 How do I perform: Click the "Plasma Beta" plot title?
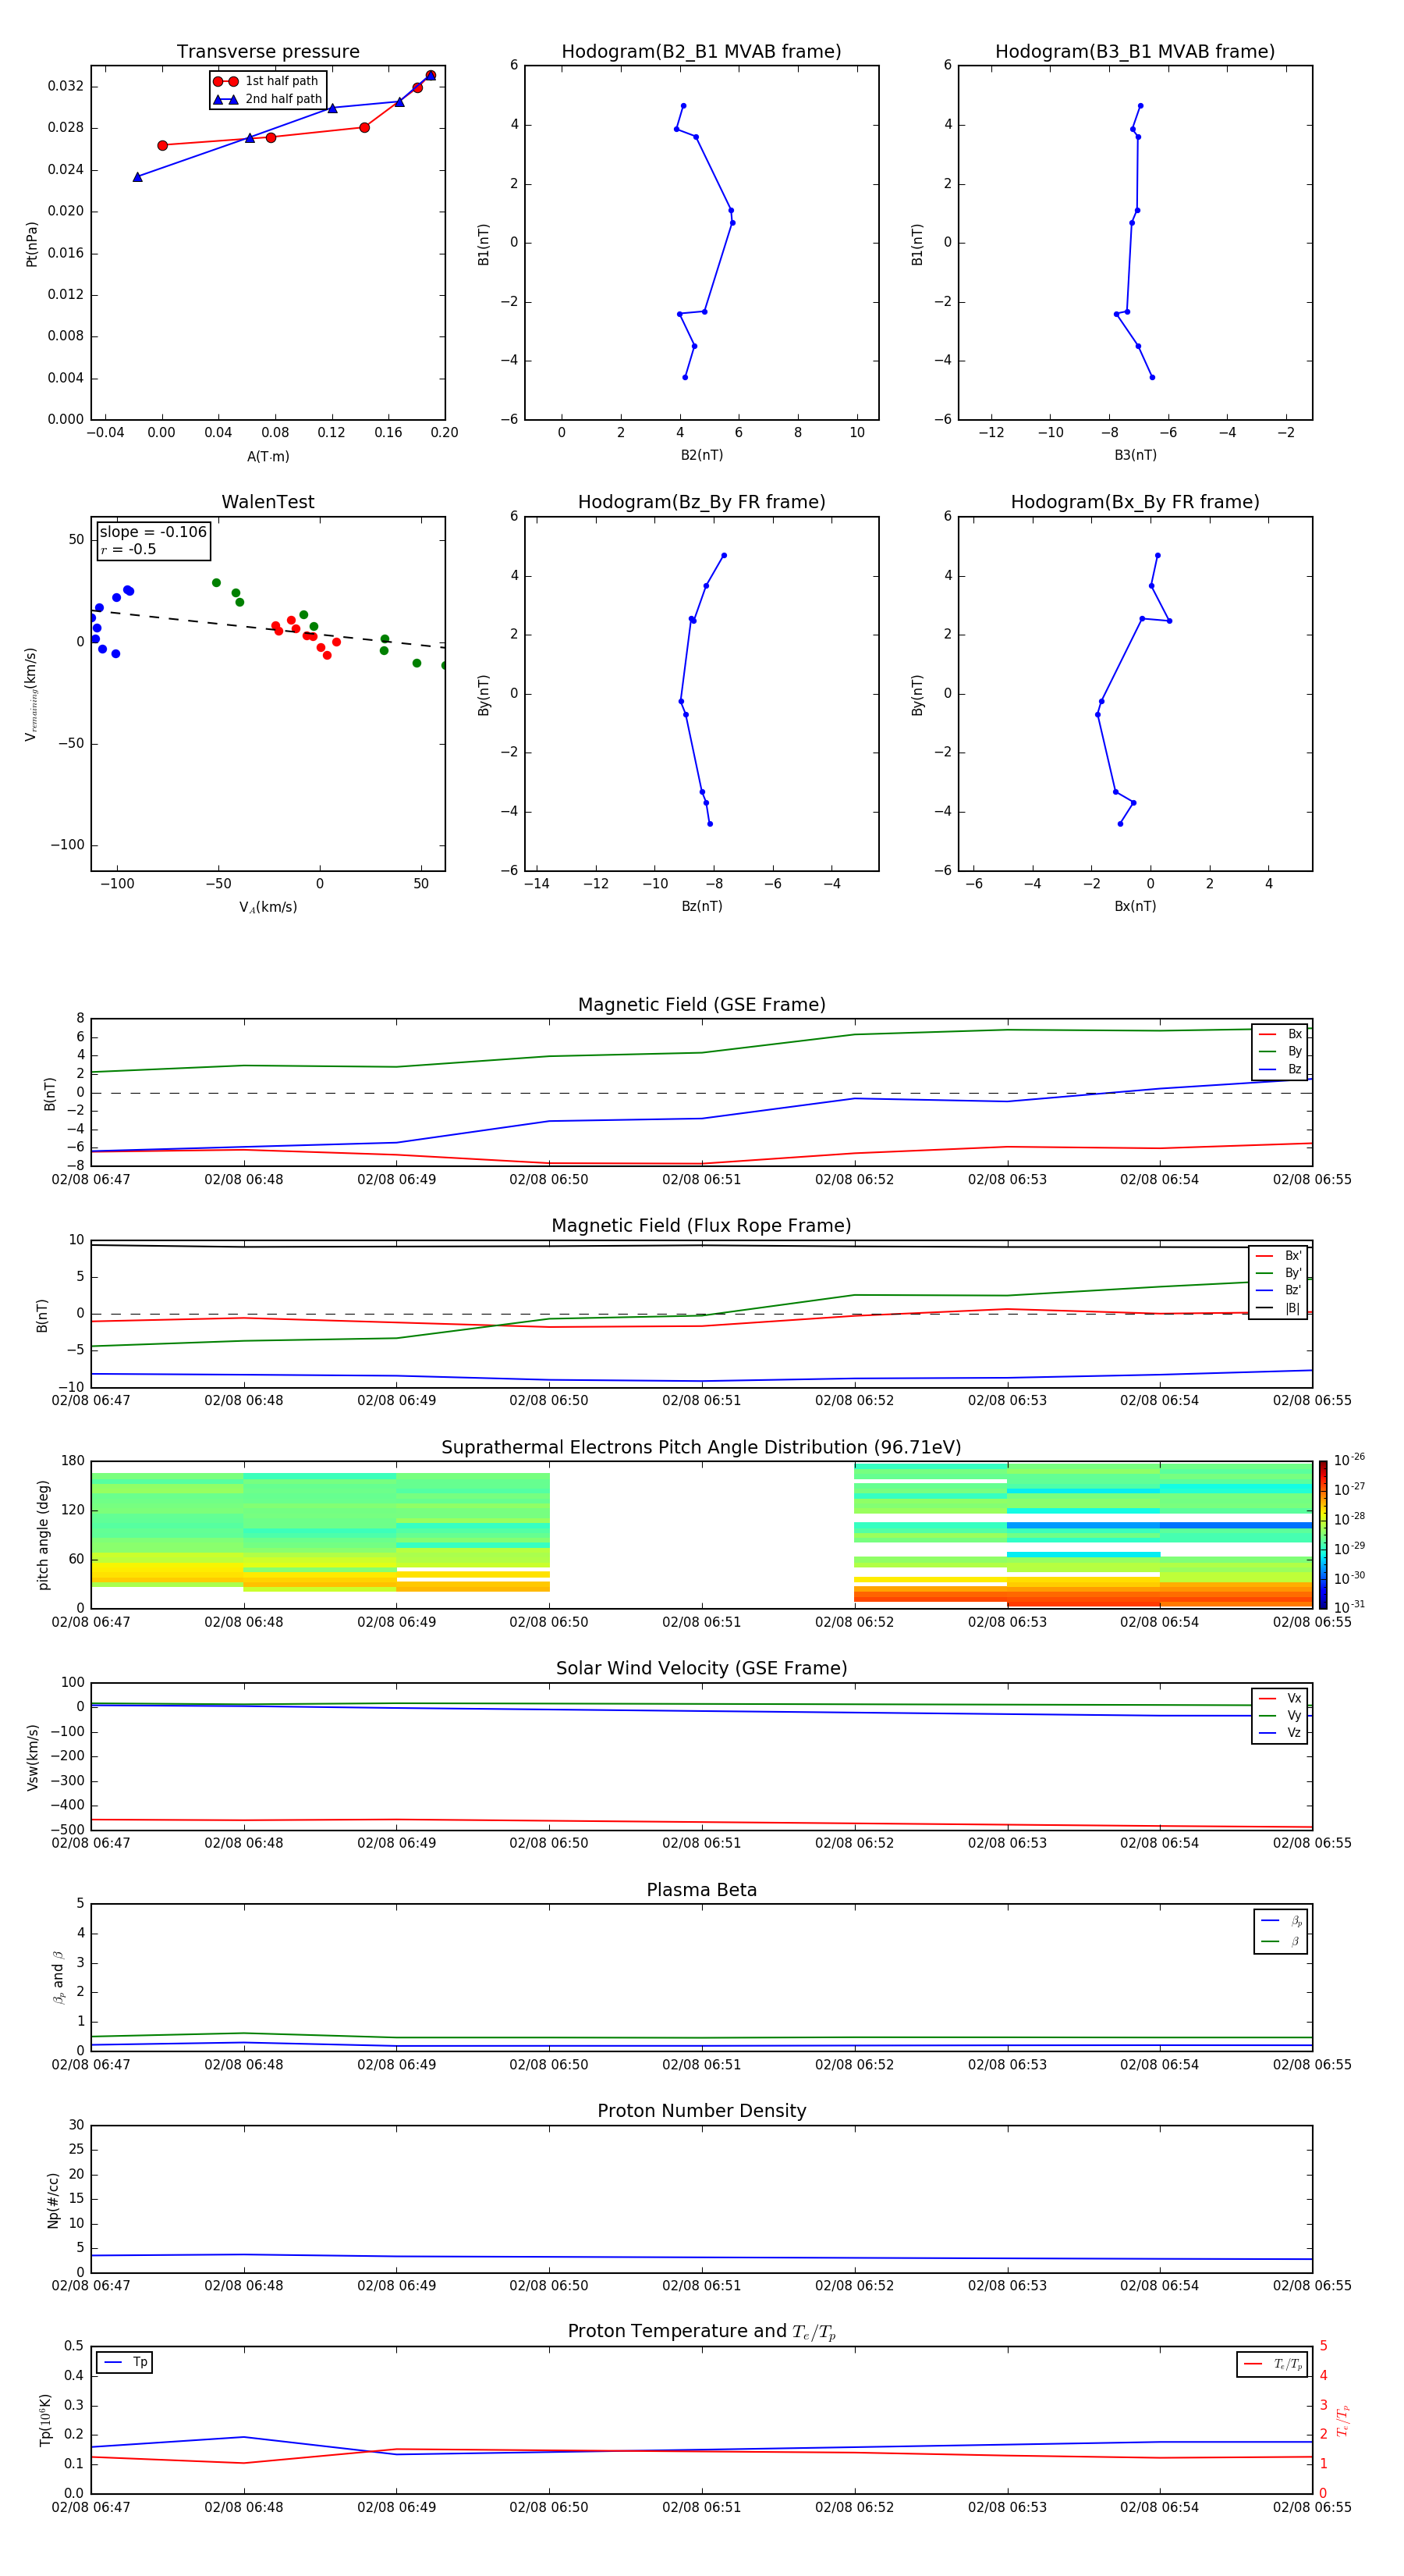click(x=701, y=1890)
